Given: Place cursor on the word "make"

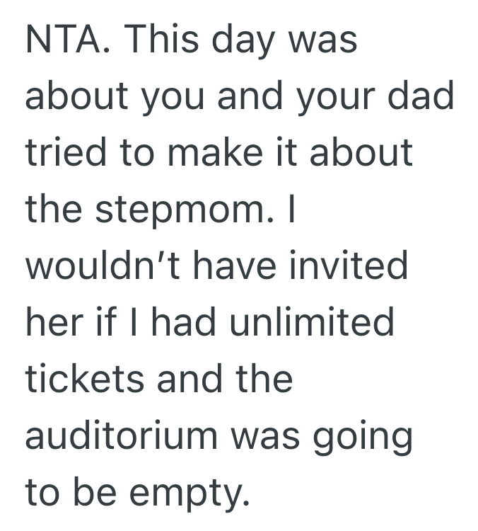Looking at the screenshot, I should (215, 152).
